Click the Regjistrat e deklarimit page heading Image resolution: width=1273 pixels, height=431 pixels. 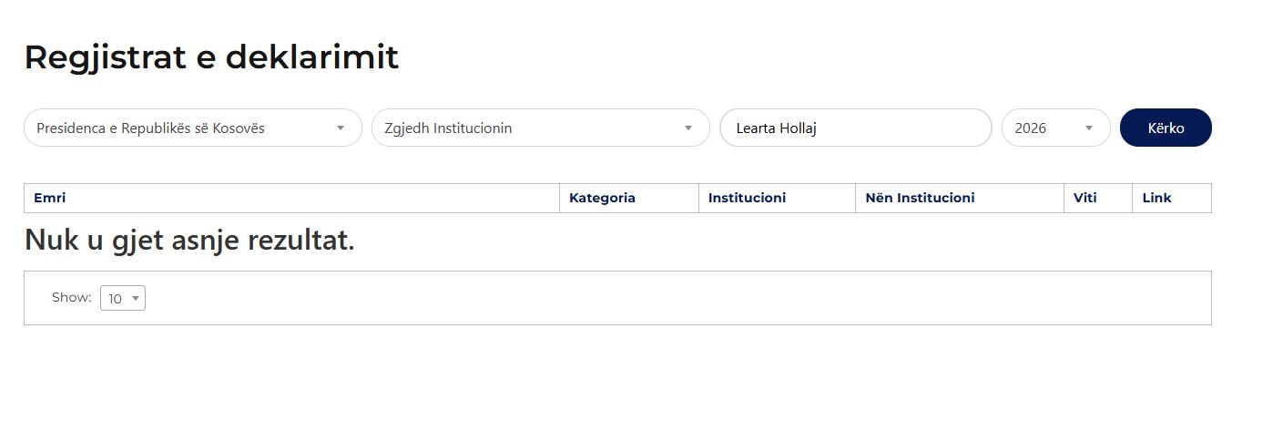tap(211, 57)
